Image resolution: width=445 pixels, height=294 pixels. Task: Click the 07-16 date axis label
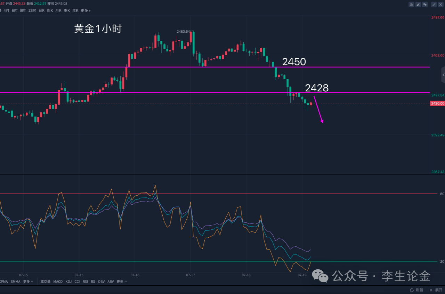(135, 275)
